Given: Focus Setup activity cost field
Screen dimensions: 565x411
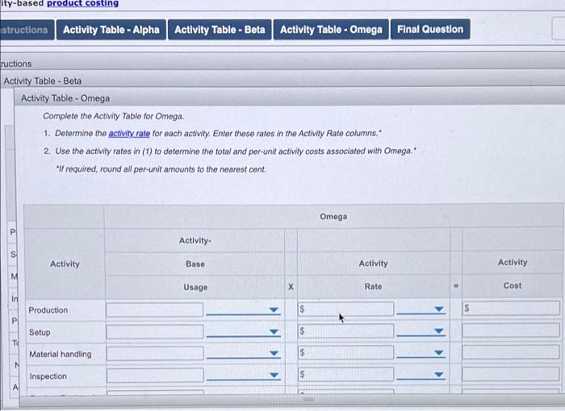Looking at the screenshot, I should tap(511, 330).
